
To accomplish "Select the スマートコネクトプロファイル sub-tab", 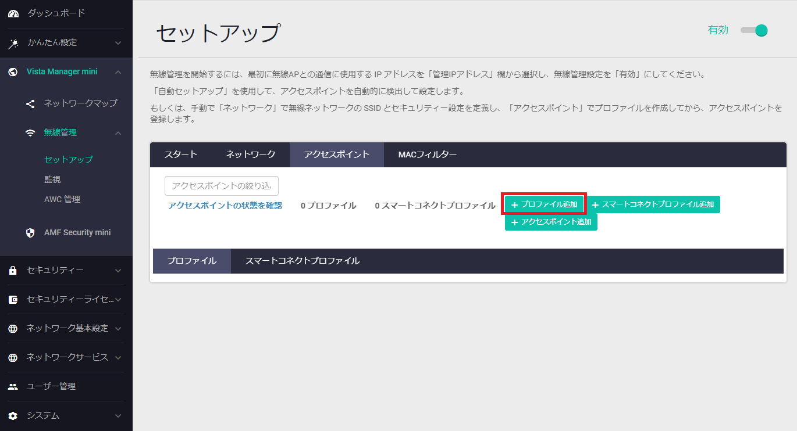I will pyautogui.click(x=302, y=261).
